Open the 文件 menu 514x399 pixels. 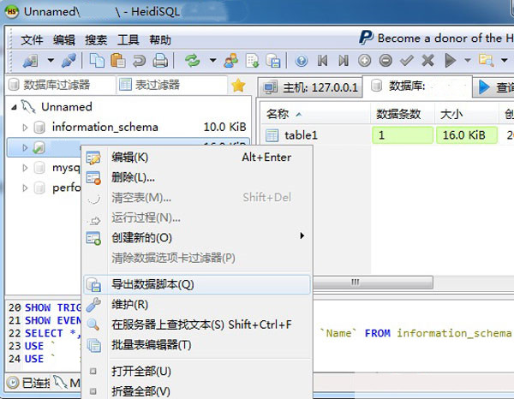tap(32, 40)
